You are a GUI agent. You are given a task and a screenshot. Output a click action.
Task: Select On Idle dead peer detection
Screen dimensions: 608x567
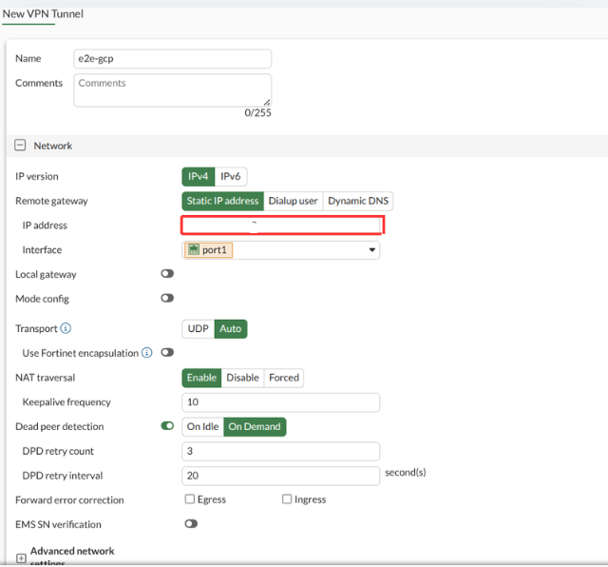(x=202, y=427)
